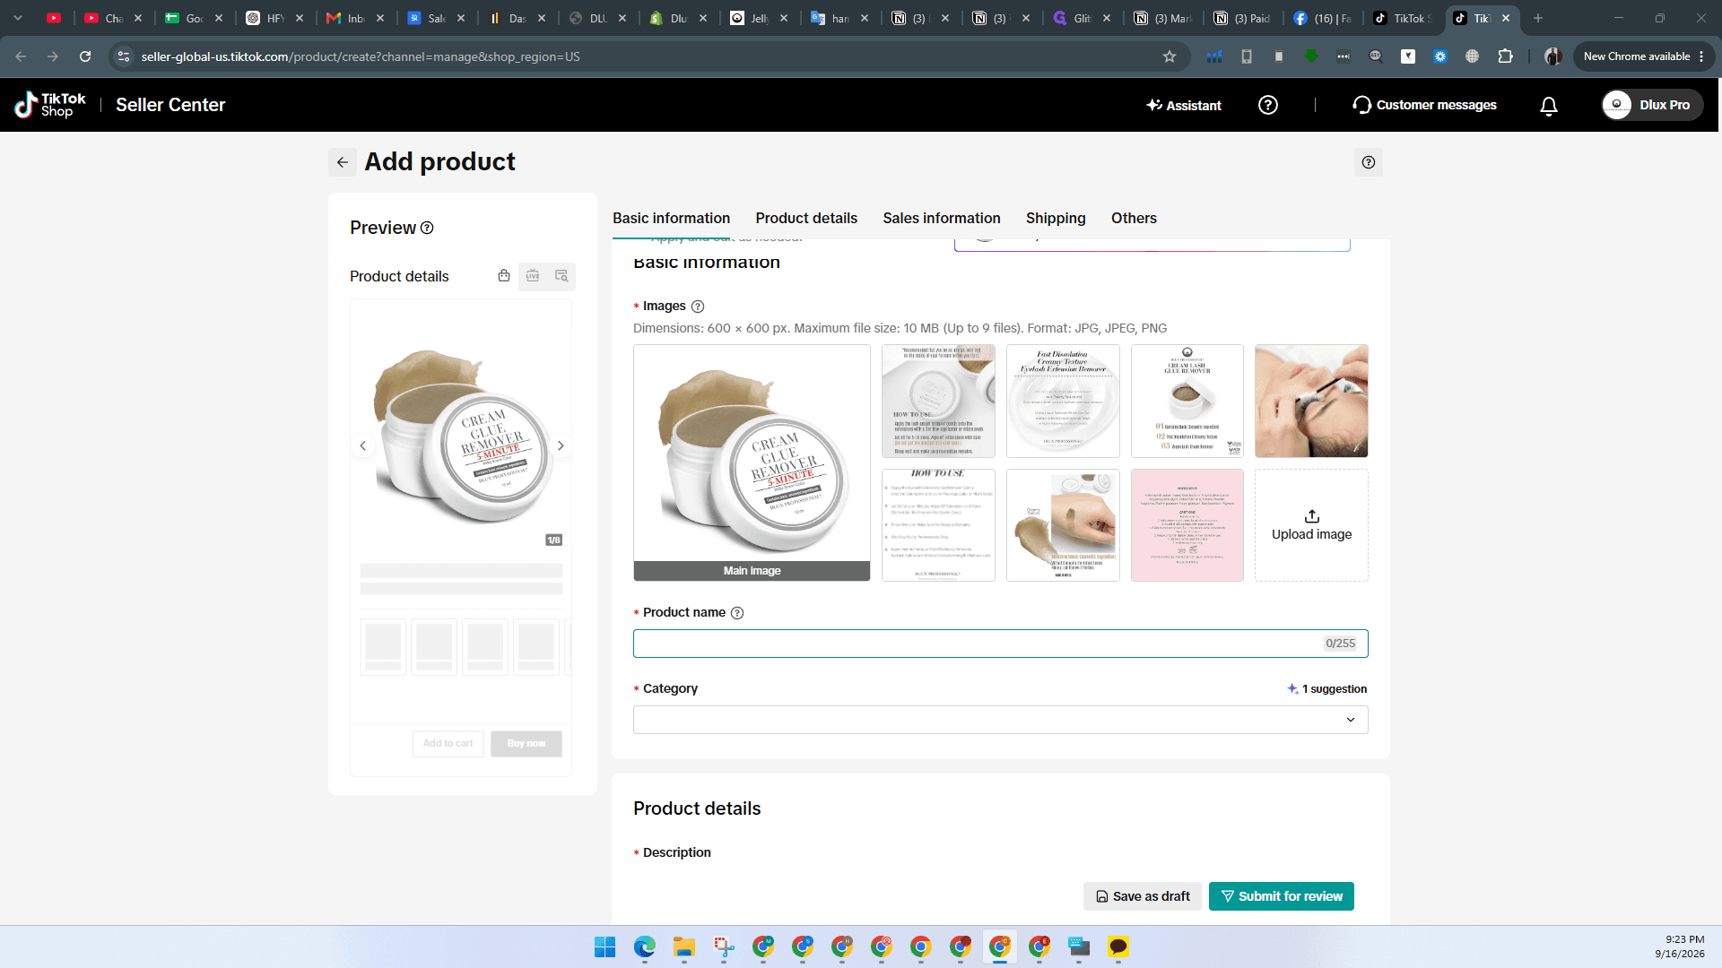This screenshot has height=968, width=1722.
Task: Click Save as draft
Action: tap(1142, 896)
